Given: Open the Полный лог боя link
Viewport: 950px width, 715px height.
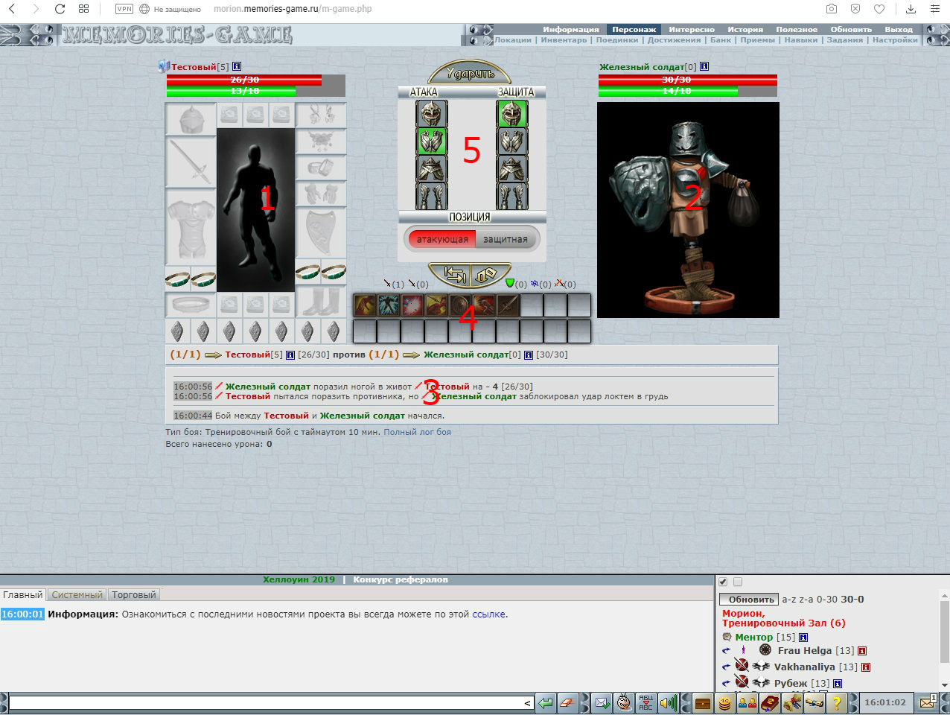Looking at the screenshot, I should pyautogui.click(x=417, y=432).
